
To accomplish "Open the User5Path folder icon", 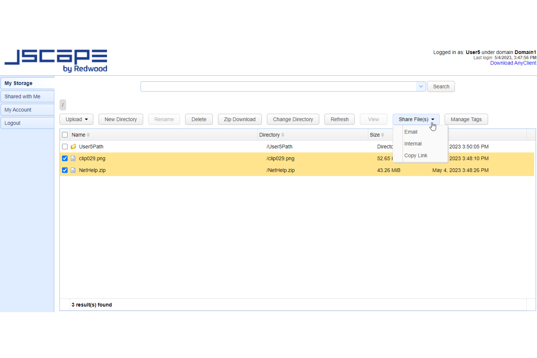I will point(73,147).
